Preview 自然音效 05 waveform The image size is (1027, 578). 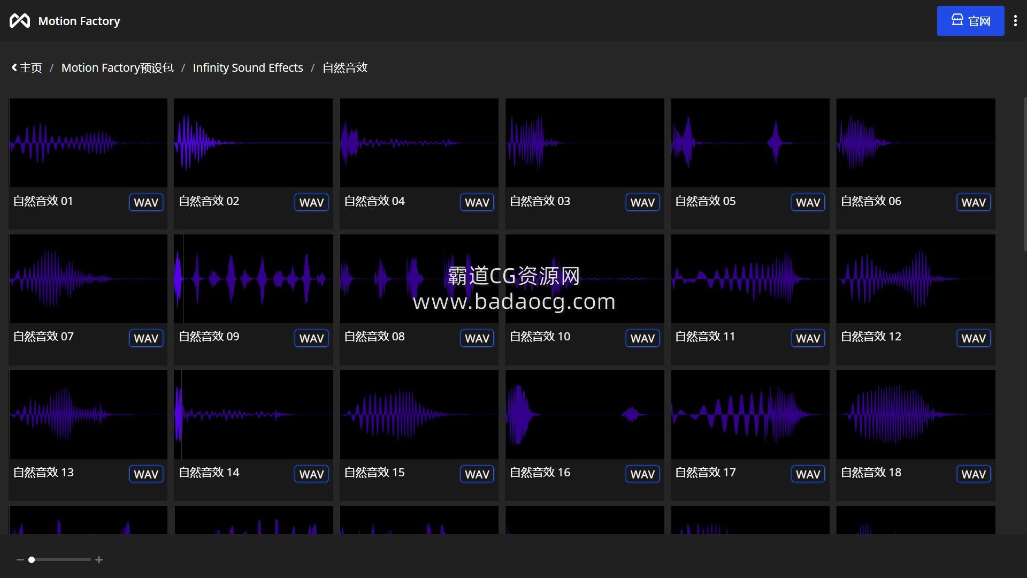click(x=750, y=143)
